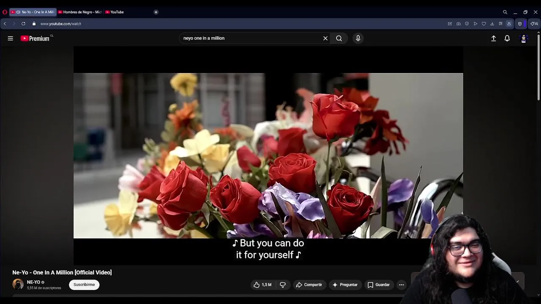Image resolution: width=541 pixels, height=304 pixels.
Task: Open the extensions cube icon
Action: click(x=520, y=24)
